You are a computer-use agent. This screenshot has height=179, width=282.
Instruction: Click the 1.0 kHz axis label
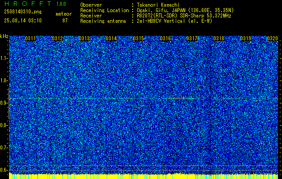4,81
